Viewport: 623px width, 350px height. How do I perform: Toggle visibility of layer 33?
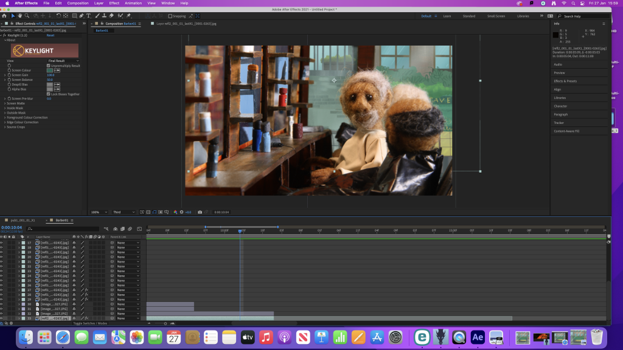click(2, 318)
